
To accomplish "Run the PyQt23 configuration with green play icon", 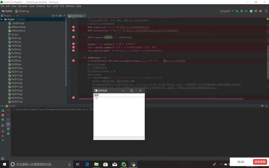I will point(237,11).
